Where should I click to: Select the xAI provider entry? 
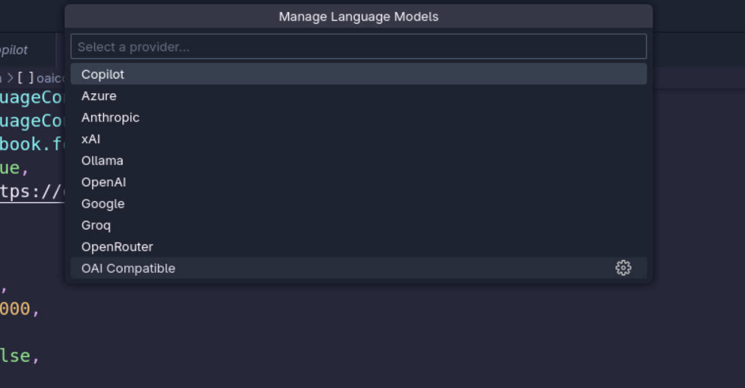pos(91,139)
